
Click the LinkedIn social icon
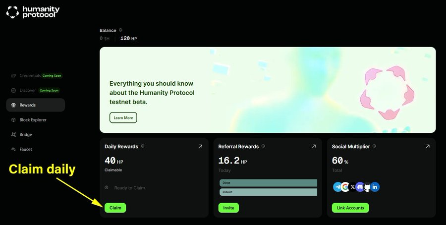[375, 187]
